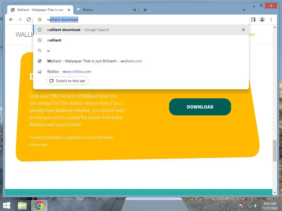
Task: Maximize the Chrome window
Action: [x=261, y=6]
